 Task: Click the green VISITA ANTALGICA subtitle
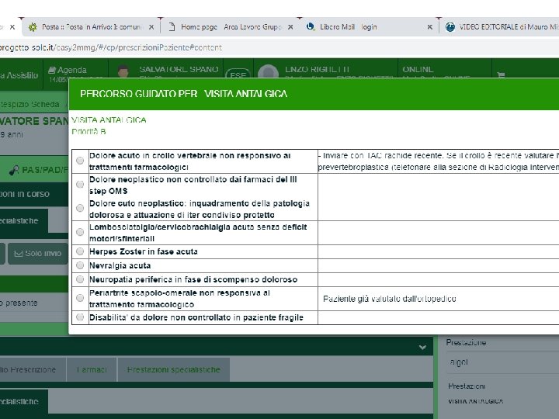(x=109, y=119)
